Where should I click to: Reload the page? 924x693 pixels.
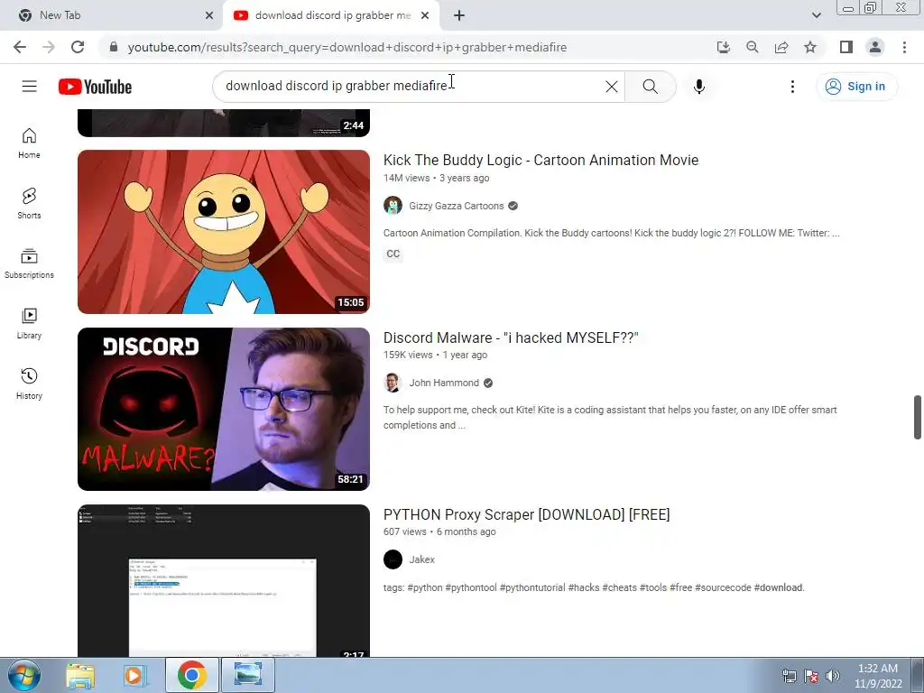tap(78, 47)
